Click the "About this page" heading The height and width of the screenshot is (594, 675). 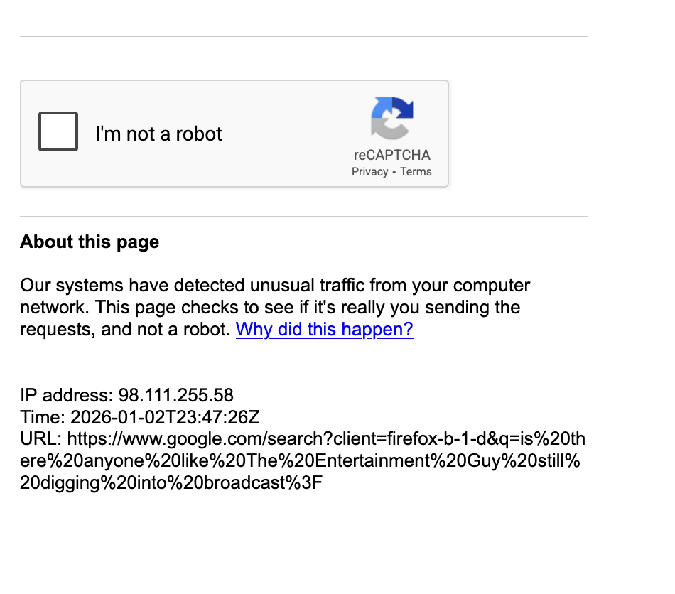pos(90,242)
